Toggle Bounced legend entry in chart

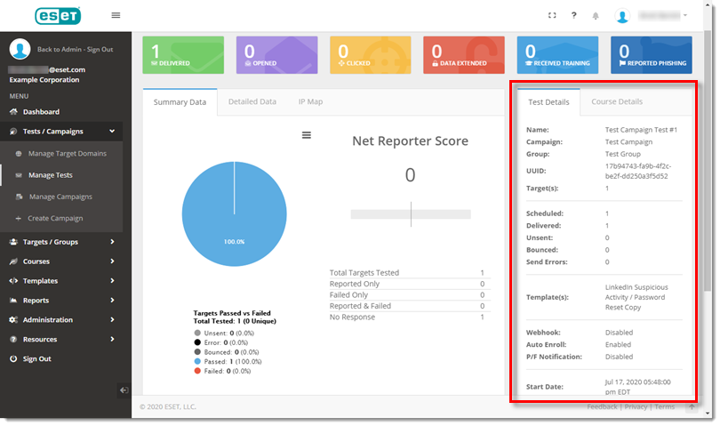click(x=227, y=352)
